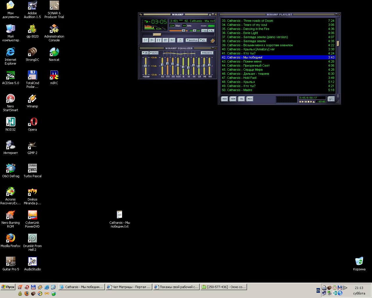Click the Winamp song seek bar

tap(179, 35)
